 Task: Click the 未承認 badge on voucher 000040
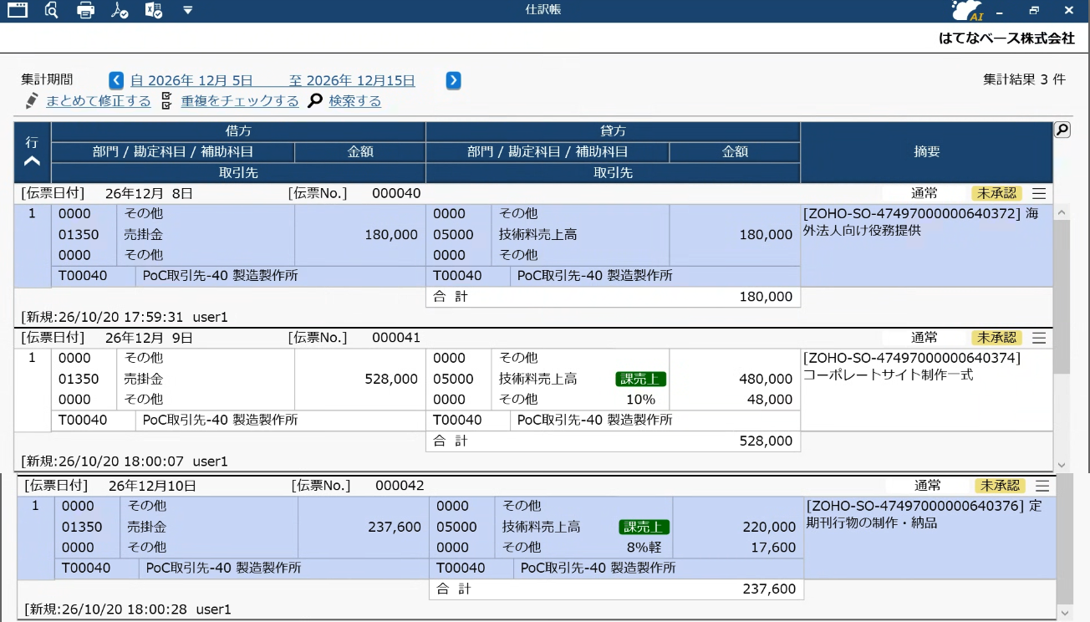[x=996, y=193]
